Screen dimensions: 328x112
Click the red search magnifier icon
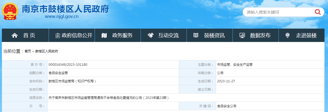[x=318, y=12]
